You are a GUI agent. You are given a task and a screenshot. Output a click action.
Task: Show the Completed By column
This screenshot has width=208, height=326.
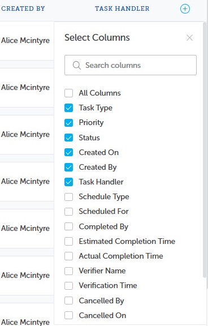click(x=69, y=226)
